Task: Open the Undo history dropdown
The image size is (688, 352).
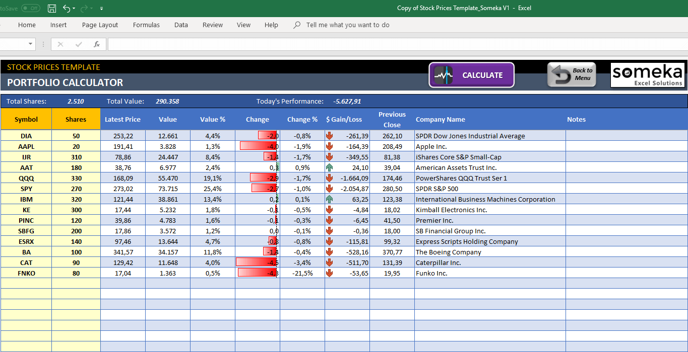Action: click(73, 9)
